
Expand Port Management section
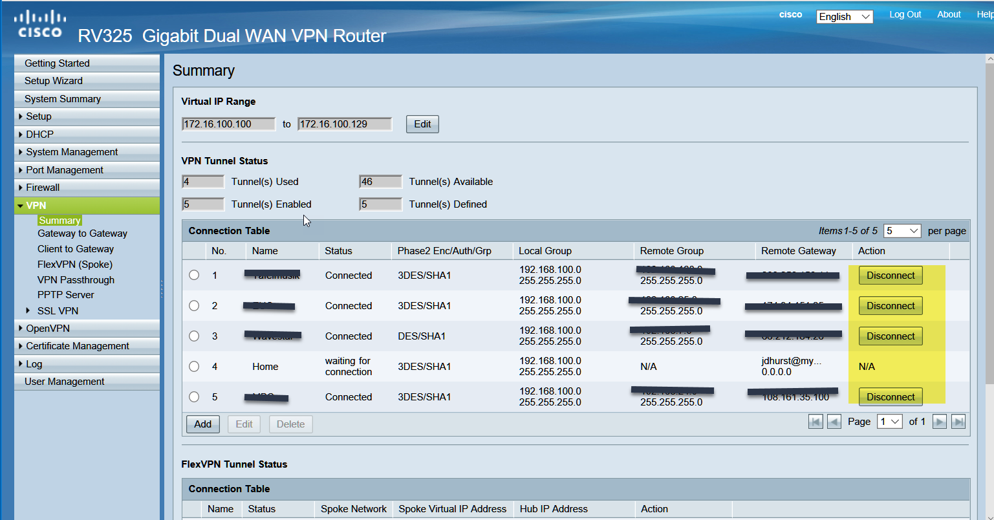pyautogui.click(x=87, y=170)
